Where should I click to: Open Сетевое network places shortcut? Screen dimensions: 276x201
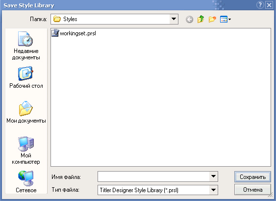coord(26,182)
